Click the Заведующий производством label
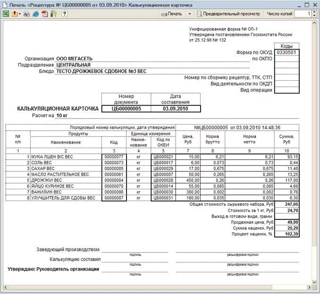Image resolution: width=320 pixels, height=295 pixels. click(x=68, y=250)
